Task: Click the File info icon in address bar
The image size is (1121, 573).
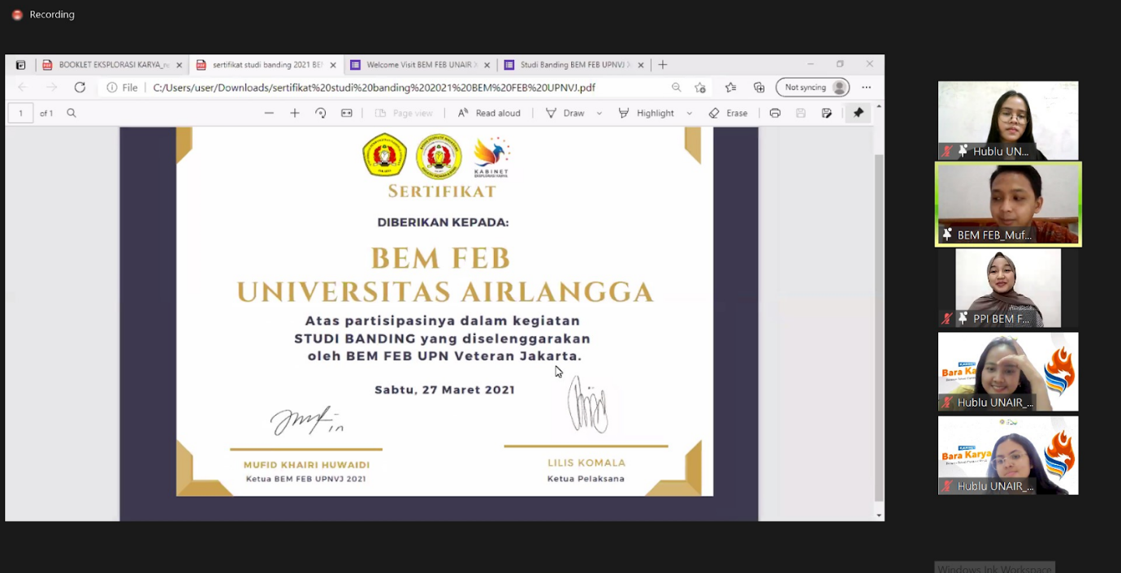Action: point(123,88)
